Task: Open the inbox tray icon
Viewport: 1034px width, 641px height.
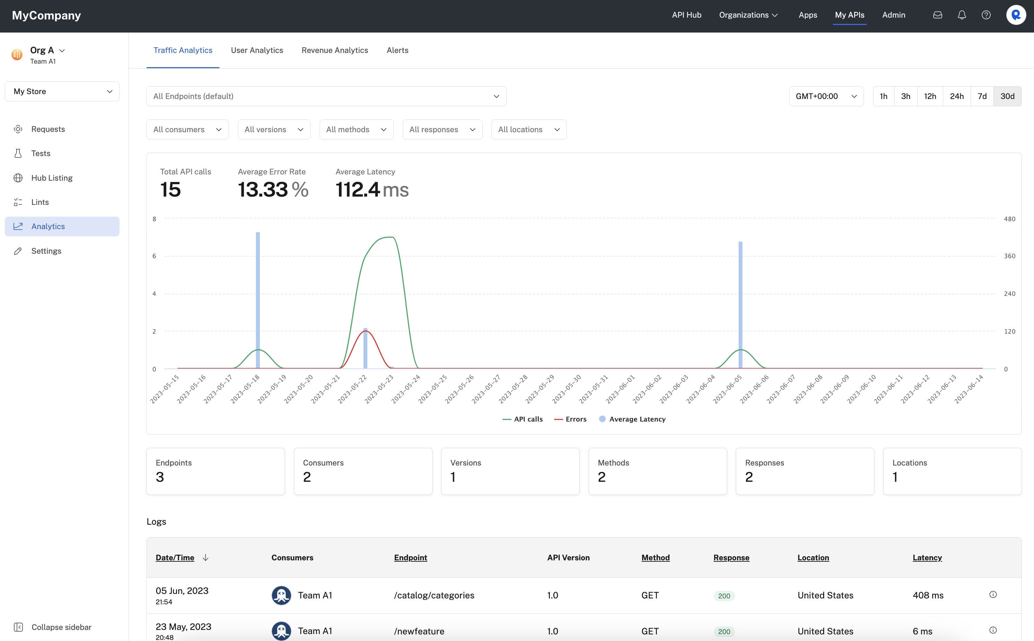Action: tap(937, 15)
